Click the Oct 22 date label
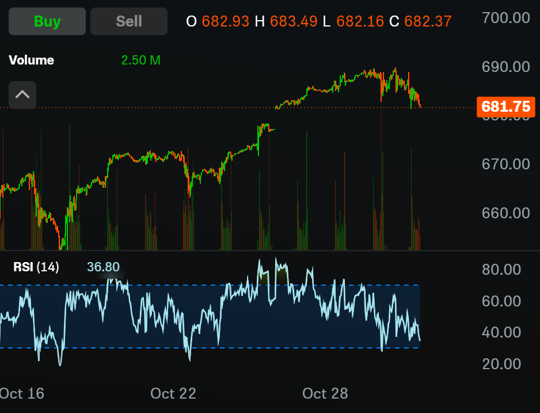The height and width of the screenshot is (413, 540). pyautogui.click(x=173, y=393)
